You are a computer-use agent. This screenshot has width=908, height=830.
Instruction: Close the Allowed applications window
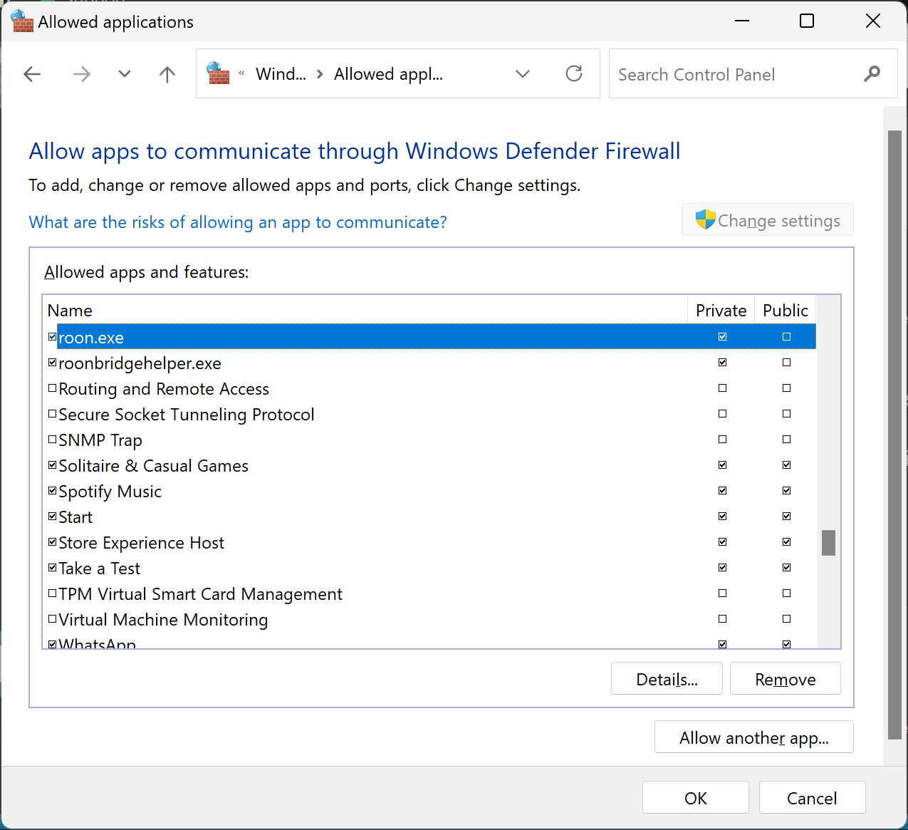[873, 21]
